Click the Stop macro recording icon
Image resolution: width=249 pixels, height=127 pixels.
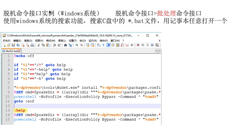click(143, 45)
